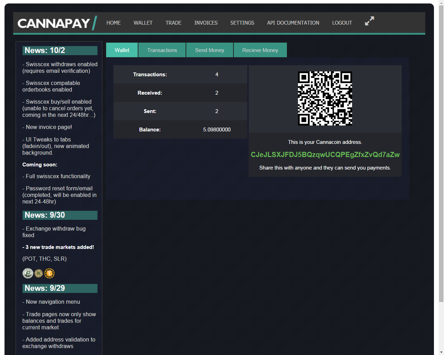This screenshot has height=355, width=444.
Task: Click the CANNAPAY logo
Action: tap(57, 23)
